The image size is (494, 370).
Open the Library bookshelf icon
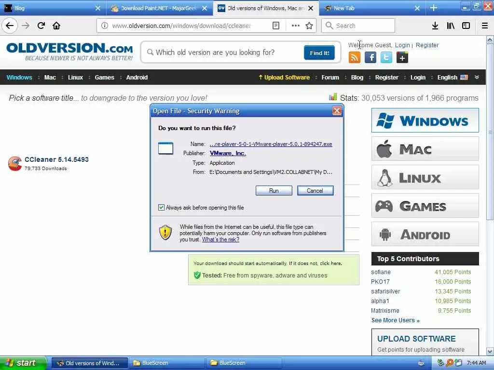(x=451, y=26)
